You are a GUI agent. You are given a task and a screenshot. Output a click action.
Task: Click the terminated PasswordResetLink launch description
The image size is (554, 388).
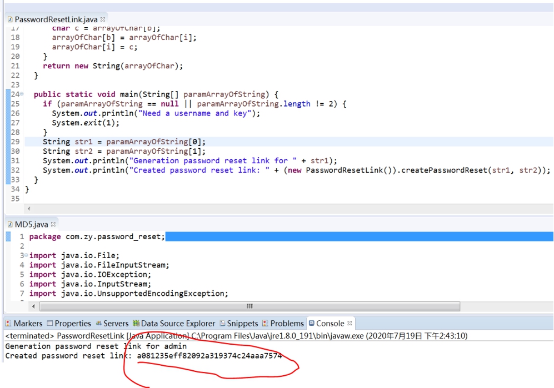tap(236, 336)
